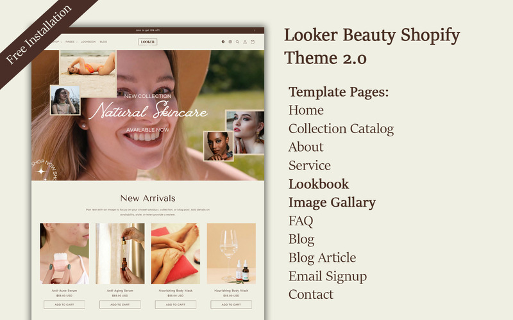The image size is (513, 320).
Task: Select 'Collection Catalog' in template pages list
Action: tap(341, 129)
